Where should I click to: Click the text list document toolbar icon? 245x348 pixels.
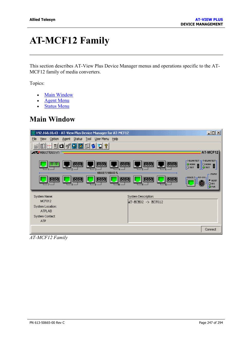55,146
